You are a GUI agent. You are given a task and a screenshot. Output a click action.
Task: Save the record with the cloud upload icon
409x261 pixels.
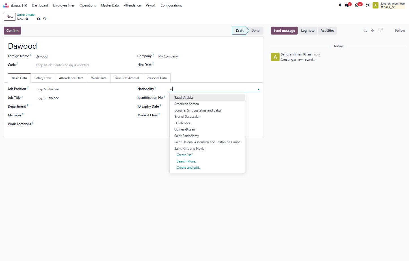(x=38, y=19)
